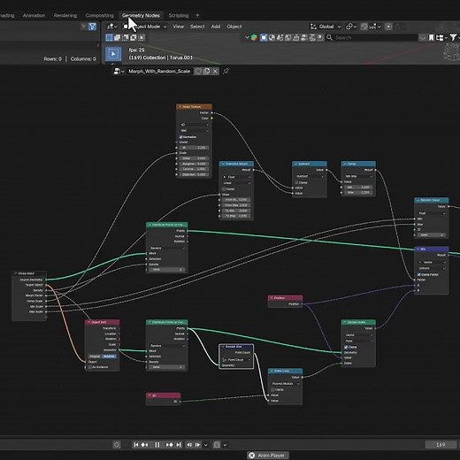
Task: Open the View menu in viewport header
Action: (x=178, y=27)
